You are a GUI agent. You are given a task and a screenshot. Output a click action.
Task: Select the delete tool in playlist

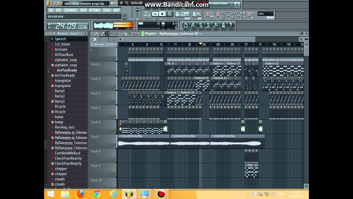[112, 33]
